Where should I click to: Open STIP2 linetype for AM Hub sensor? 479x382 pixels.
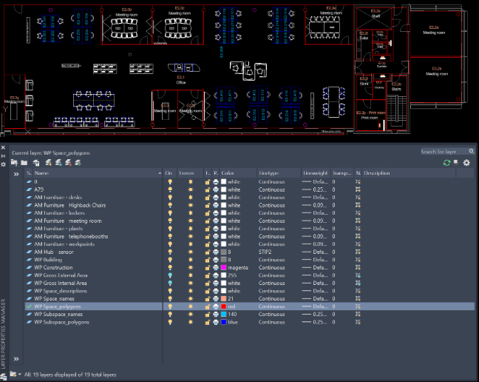pos(265,252)
